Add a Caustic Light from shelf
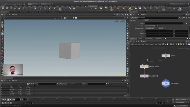Image resolution: width=190 pixels, height=107 pixels. tap(145, 9)
